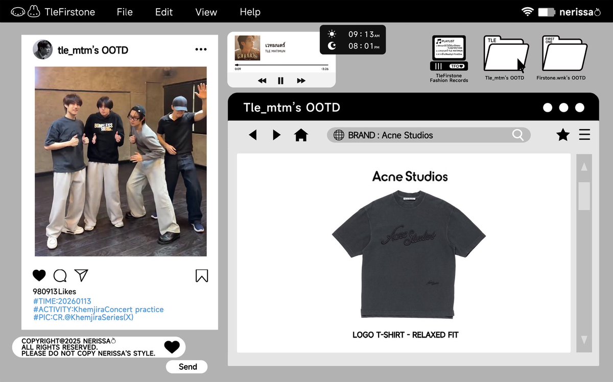The height and width of the screenshot is (382, 613).
Task: Click the tle_mtm's OOTD post username
Action: pyautogui.click(x=93, y=50)
